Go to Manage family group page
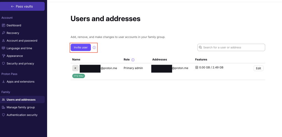 [x=21, y=107]
